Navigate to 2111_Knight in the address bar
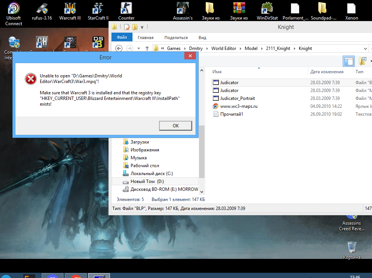 click(278, 48)
